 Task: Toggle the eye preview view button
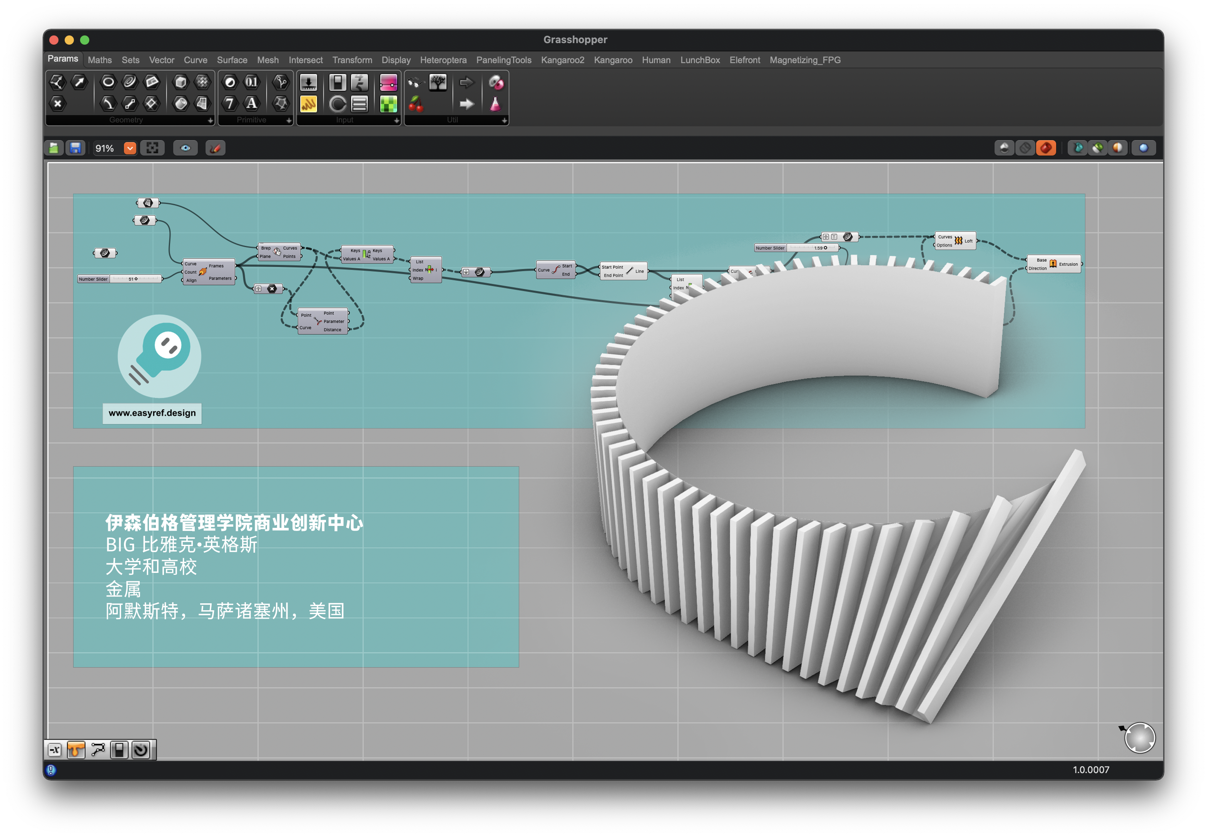point(186,148)
